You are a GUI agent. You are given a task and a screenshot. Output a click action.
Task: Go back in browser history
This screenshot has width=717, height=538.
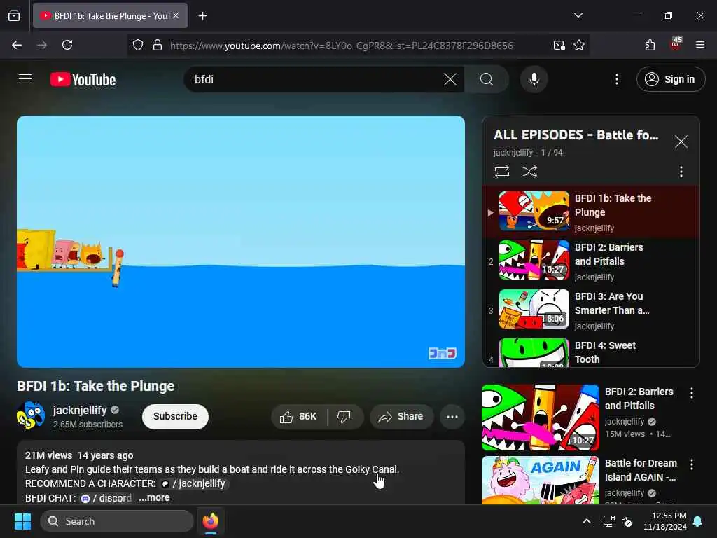[17, 45]
